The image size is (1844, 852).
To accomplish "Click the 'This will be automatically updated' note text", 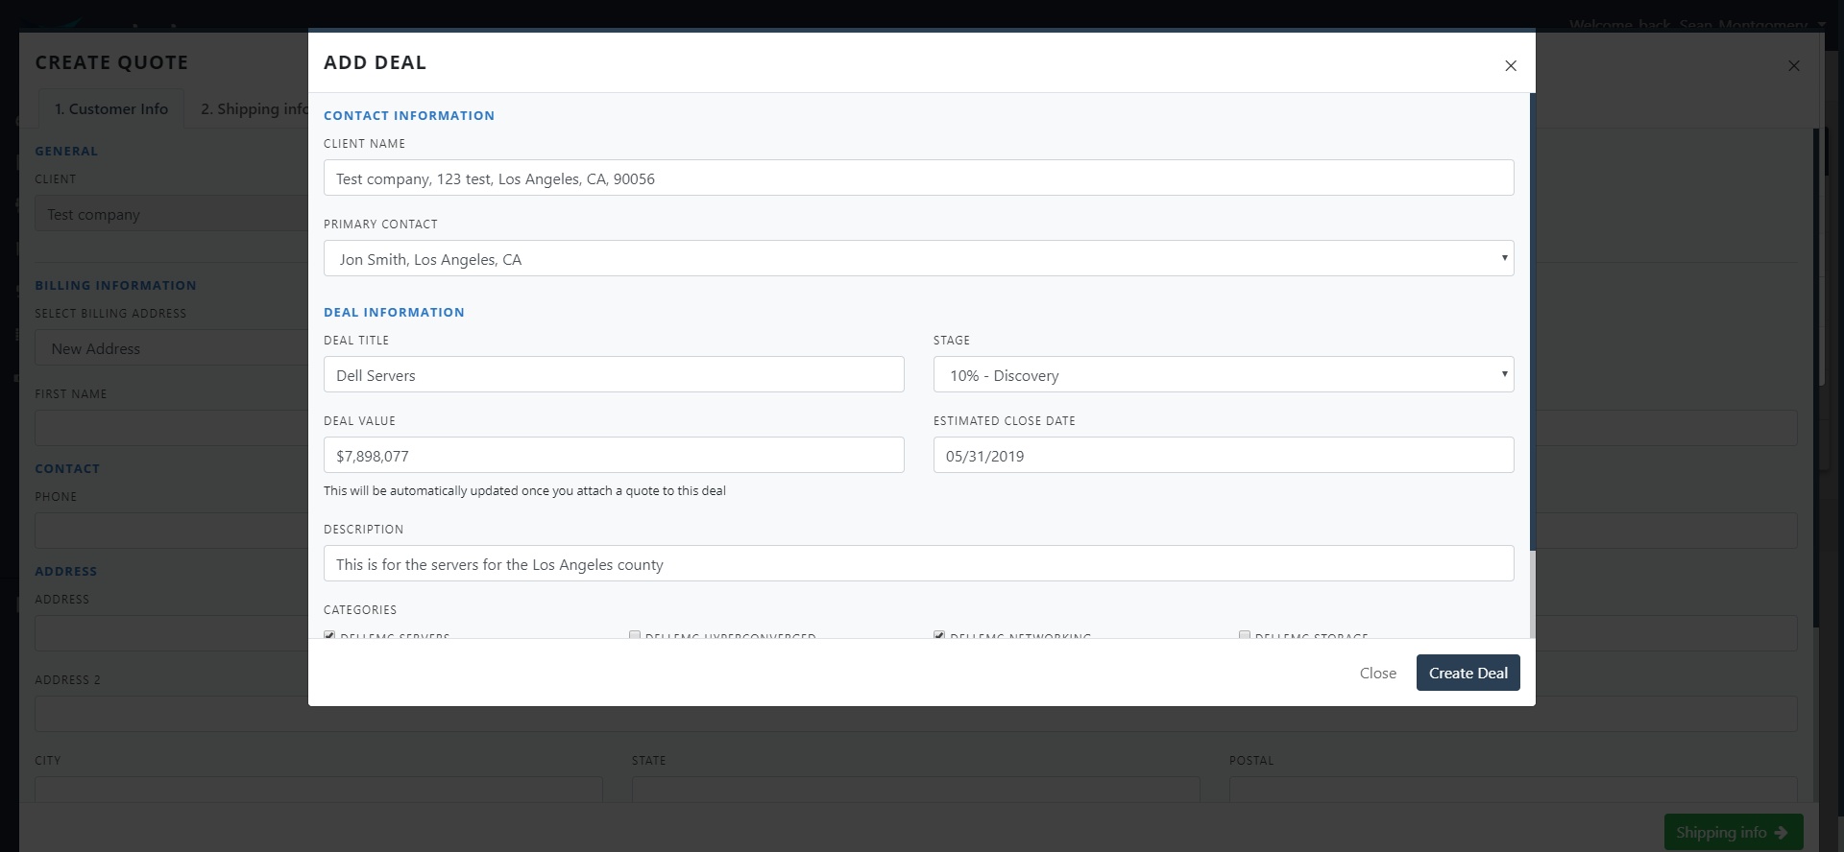I will coord(524,490).
